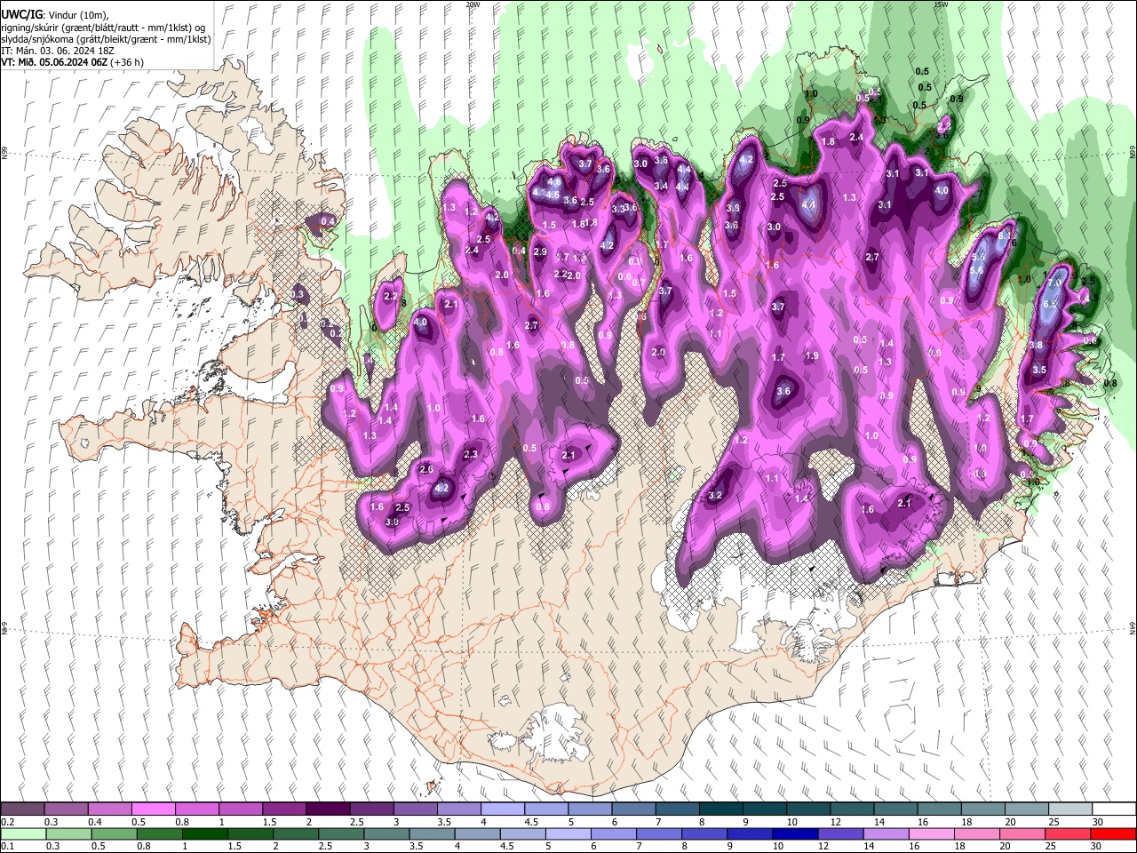Click the "18" label under the upper legend
Viewport: 1137px width, 853px height.
pyautogui.click(x=966, y=822)
